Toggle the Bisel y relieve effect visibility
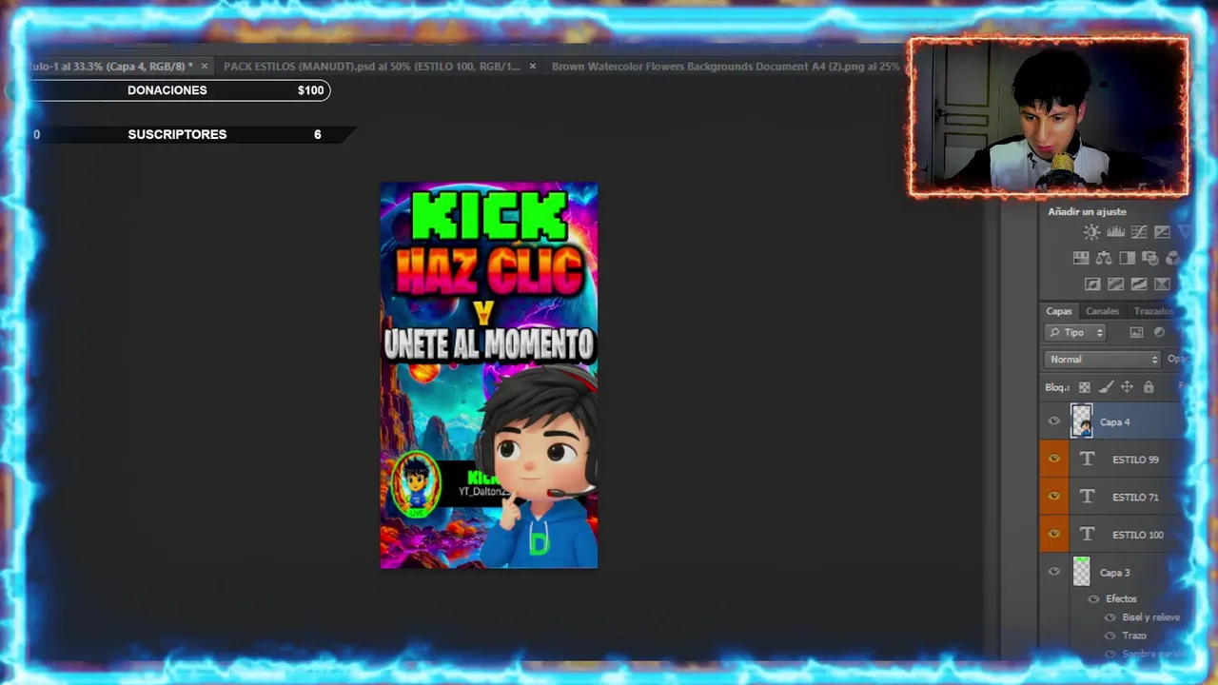1218x685 pixels. coord(1110,617)
